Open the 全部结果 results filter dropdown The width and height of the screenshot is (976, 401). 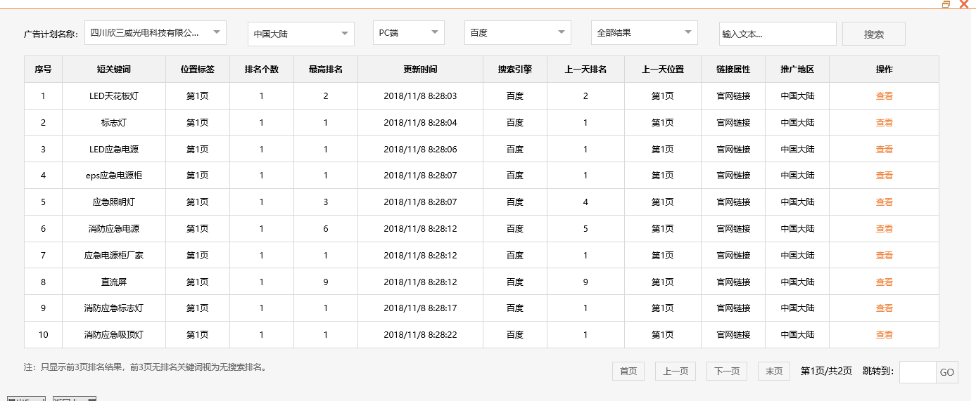[645, 32]
